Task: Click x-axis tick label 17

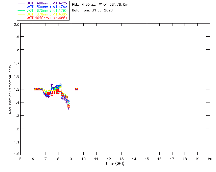Action: tap(172, 159)
